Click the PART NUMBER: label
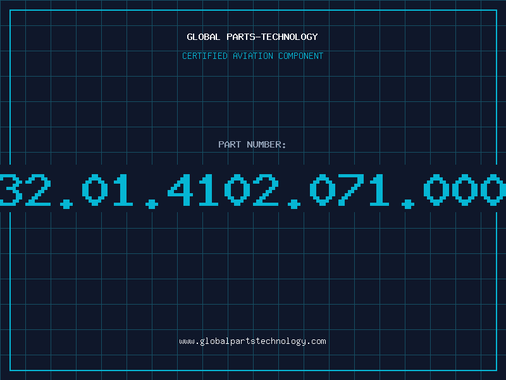 click(x=252, y=144)
